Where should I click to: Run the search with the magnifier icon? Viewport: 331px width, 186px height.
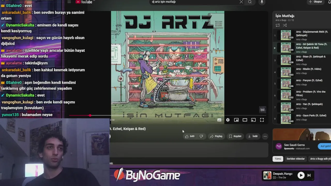point(250,2)
